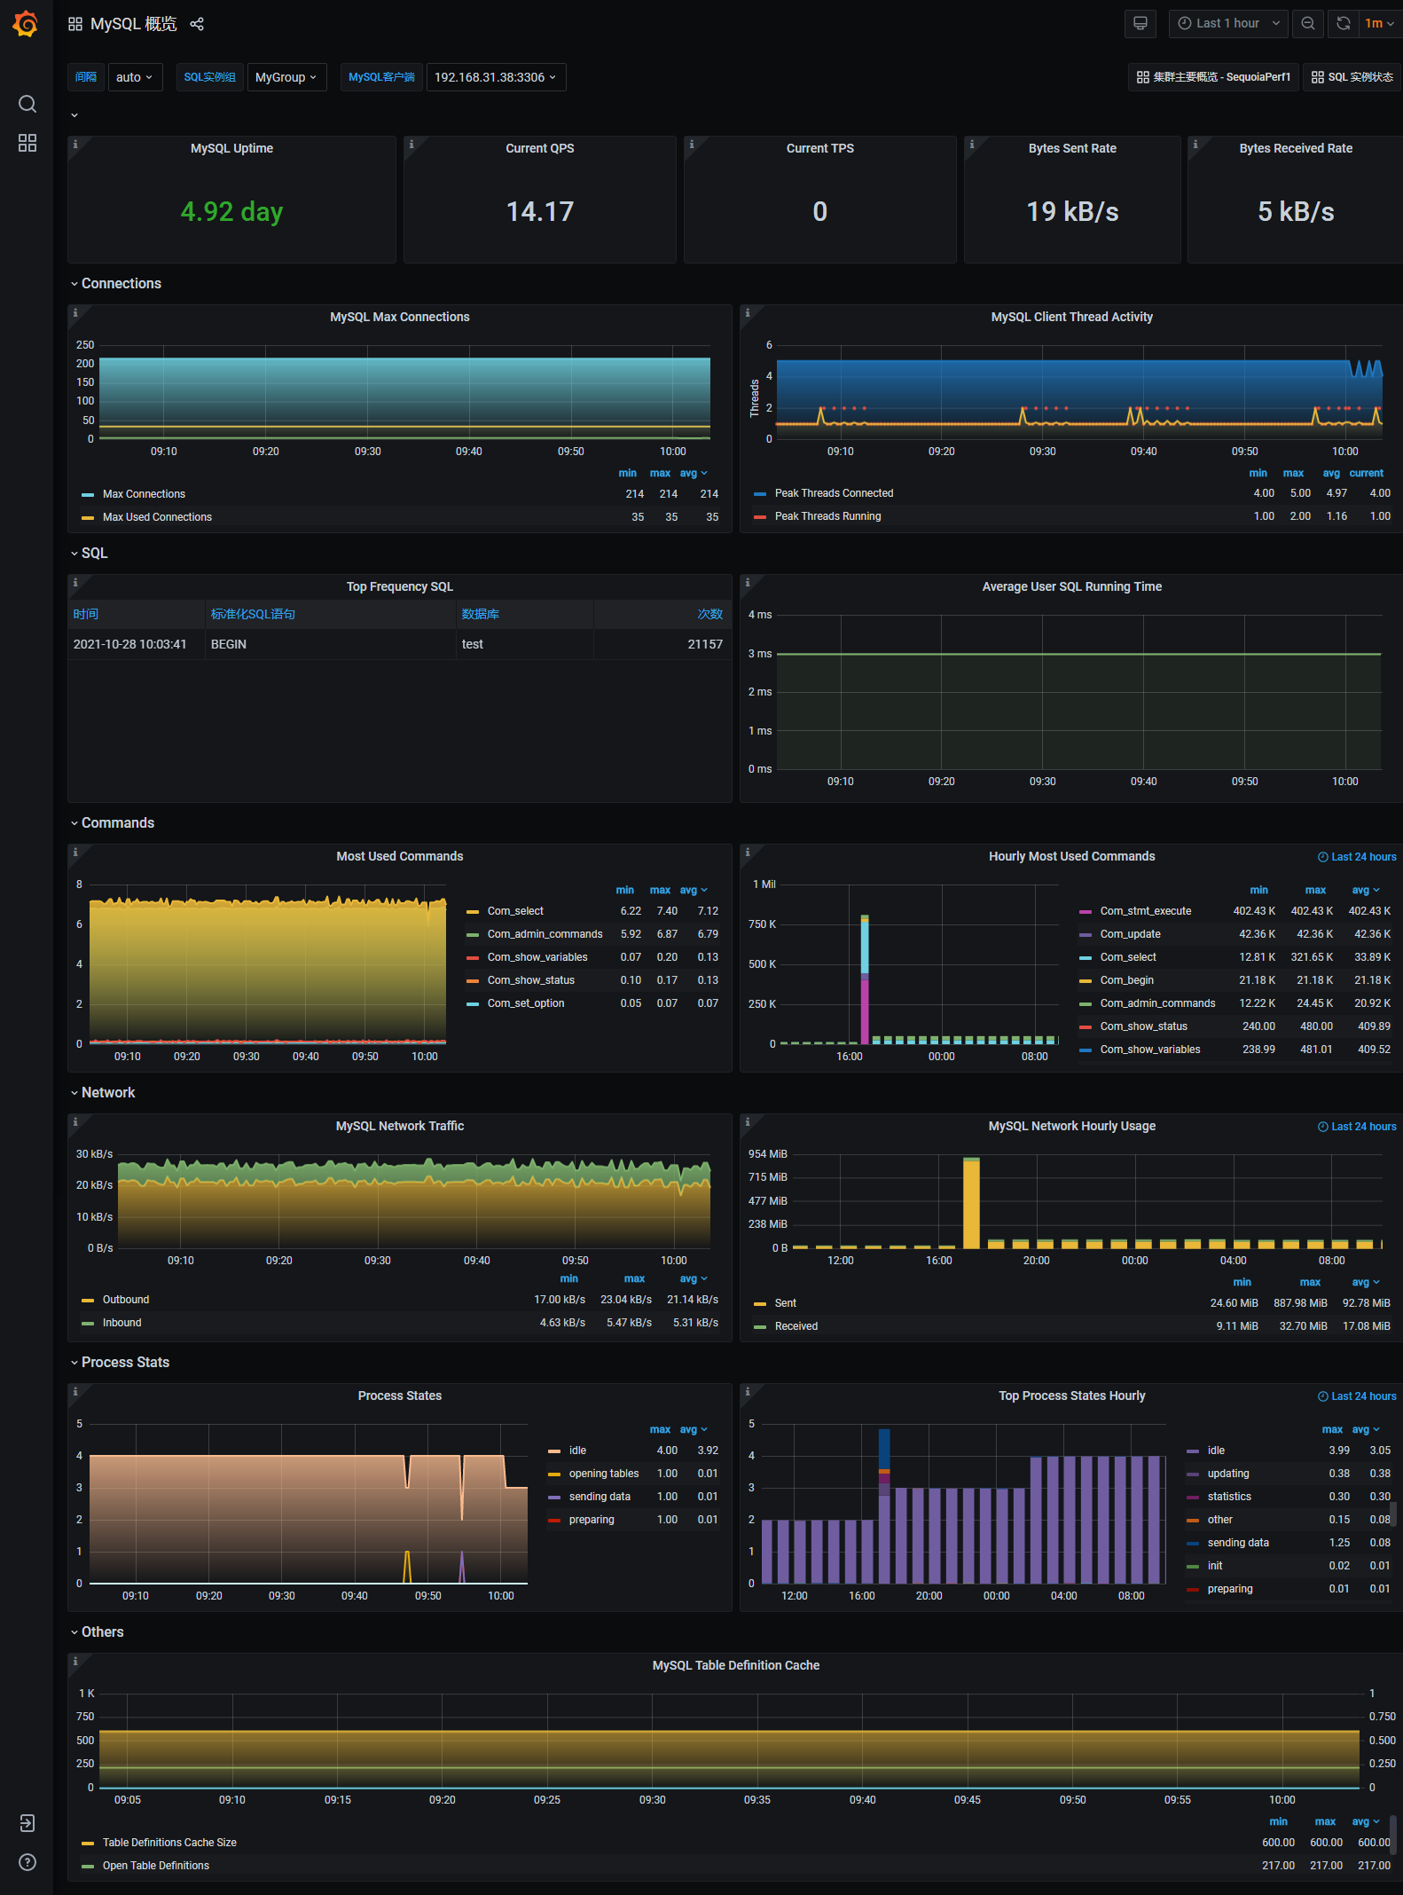
Task: Toggle the Max Used Connections legend series
Action: click(157, 517)
